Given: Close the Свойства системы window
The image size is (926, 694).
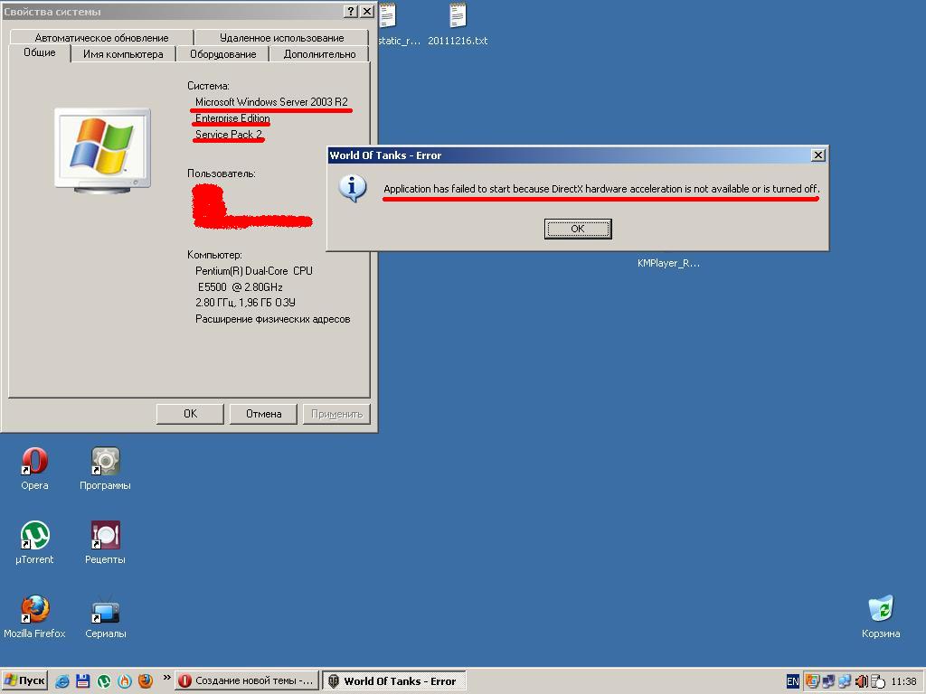Looking at the screenshot, I should click(x=367, y=11).
